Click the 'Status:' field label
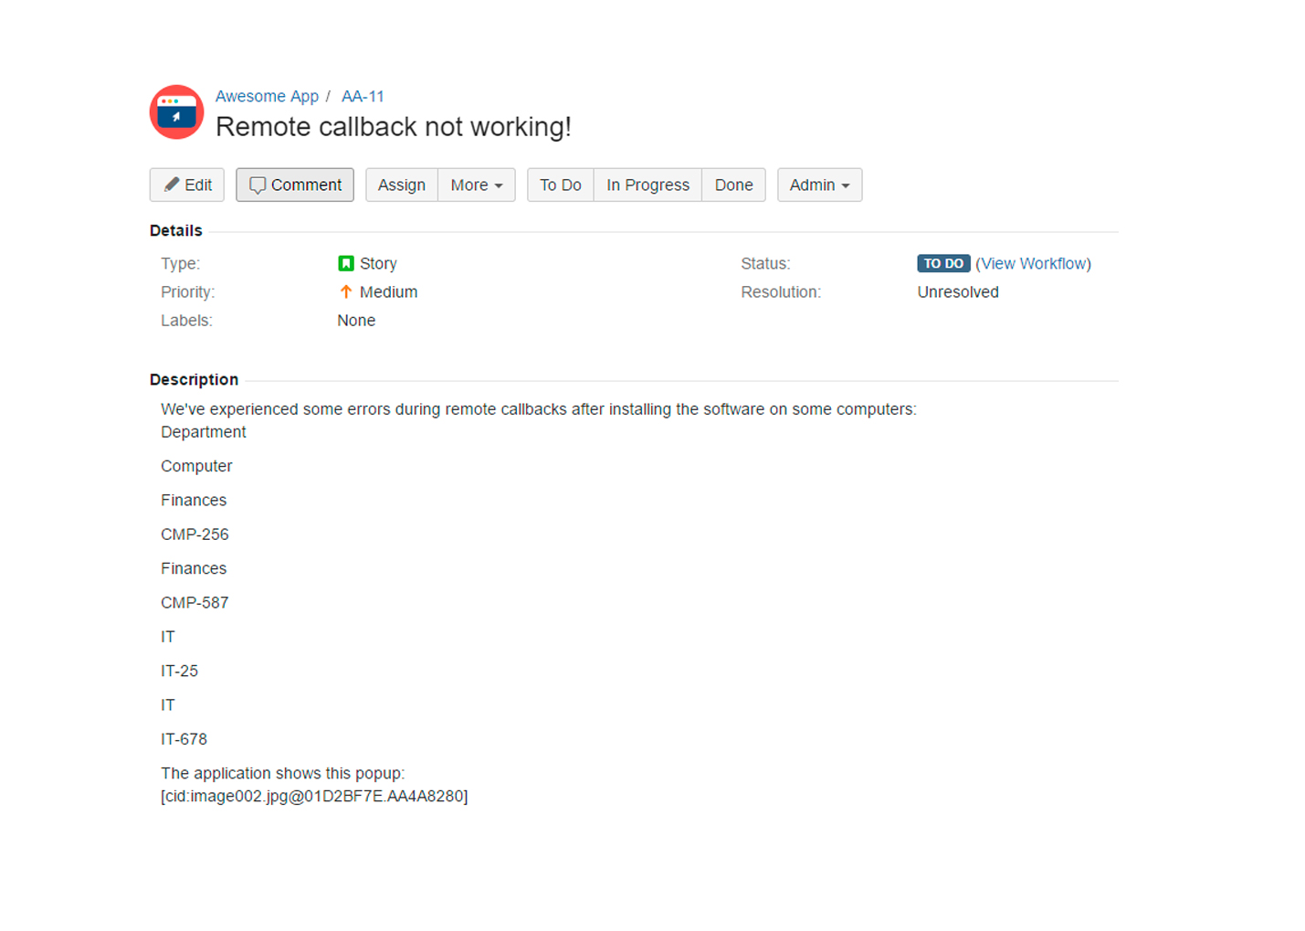The width and height of the screenshot is (1305, 931). pyautogui.click(x=765, y=264)
